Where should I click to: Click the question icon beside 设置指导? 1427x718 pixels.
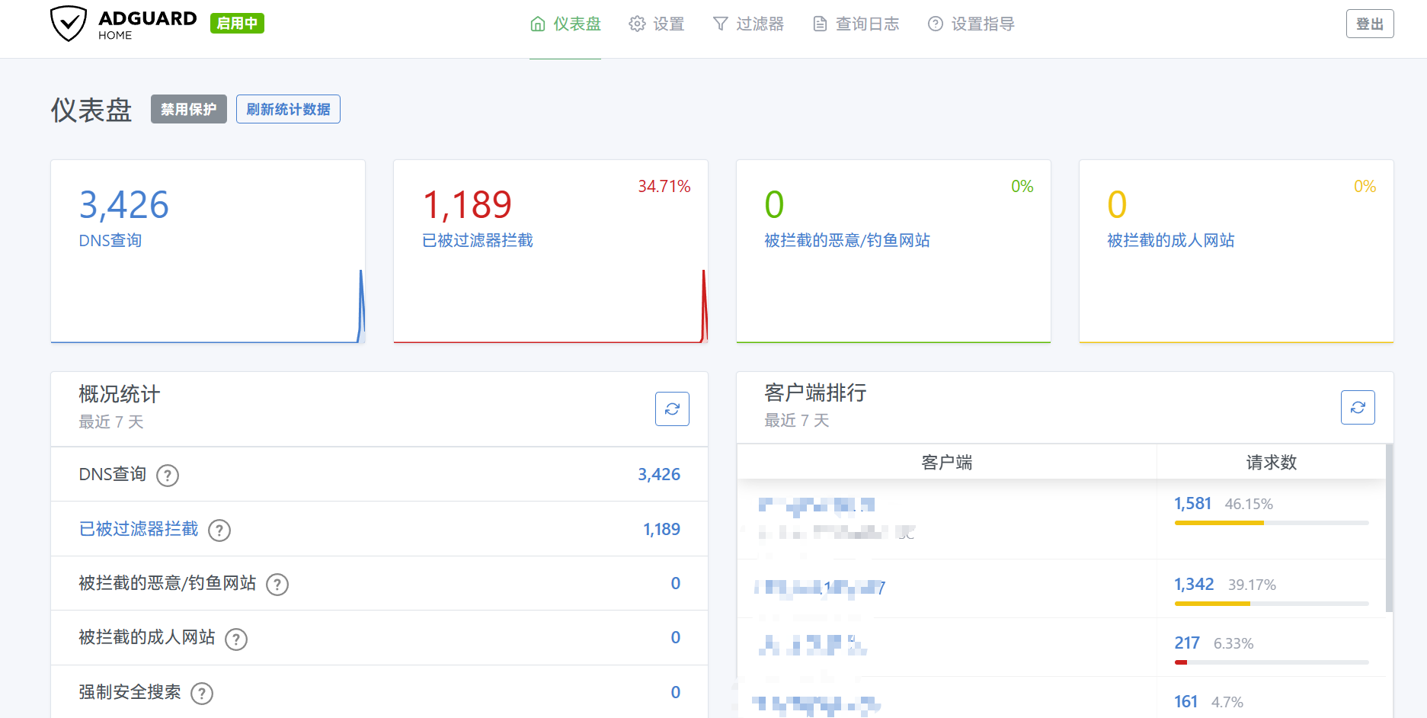click(936, 24)
